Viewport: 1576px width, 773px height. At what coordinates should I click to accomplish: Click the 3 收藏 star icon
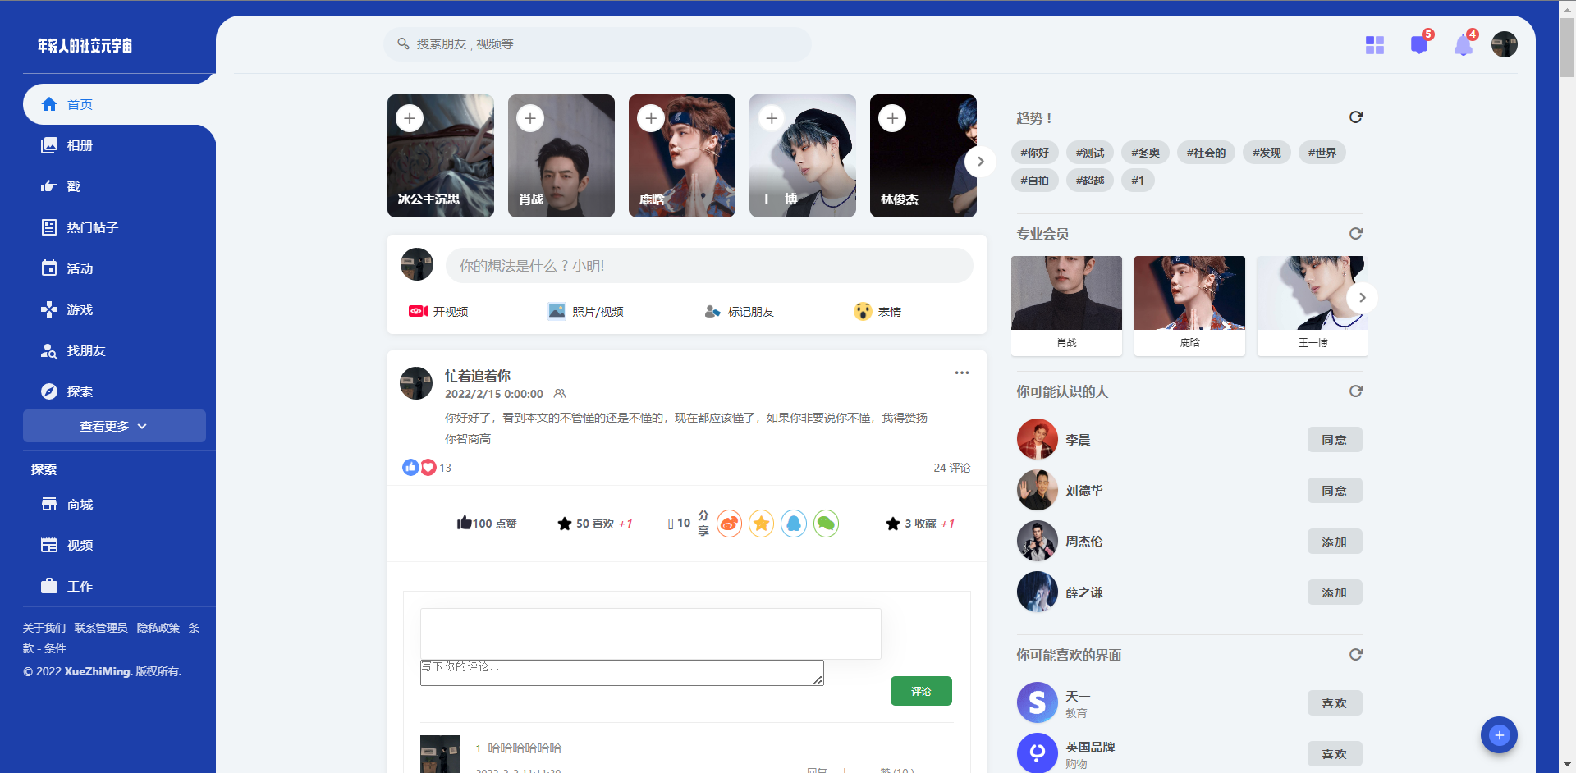tap(893, 524)
